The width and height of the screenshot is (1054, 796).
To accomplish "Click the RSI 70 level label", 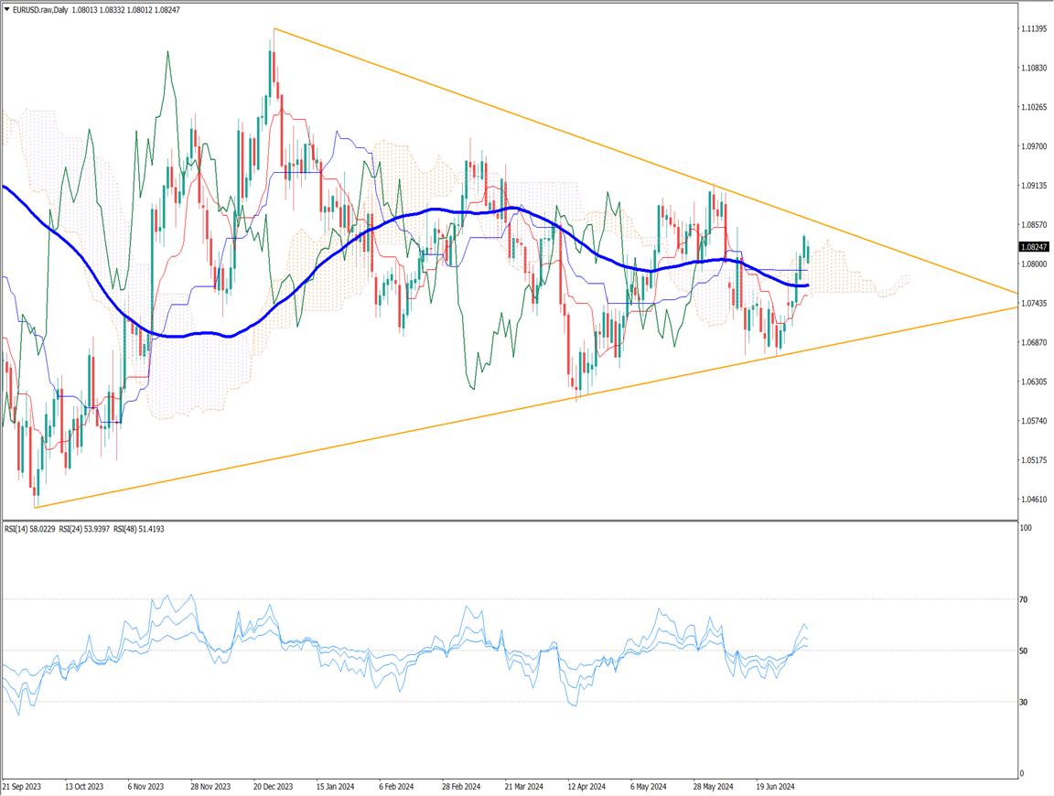I will click(1024, 599).
